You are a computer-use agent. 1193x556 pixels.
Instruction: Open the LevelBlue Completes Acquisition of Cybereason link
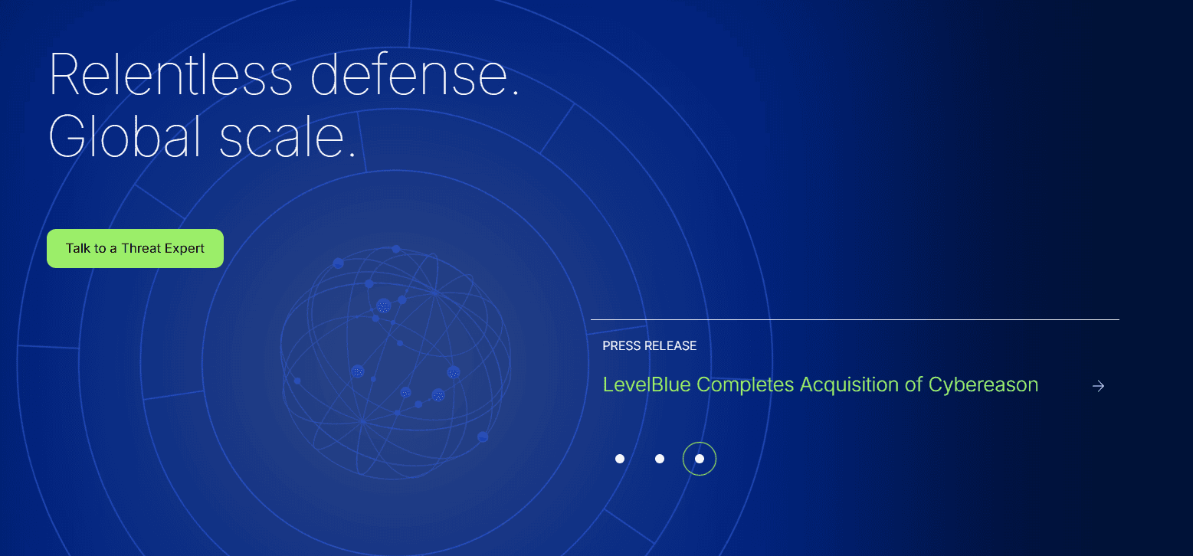[821, 384]
